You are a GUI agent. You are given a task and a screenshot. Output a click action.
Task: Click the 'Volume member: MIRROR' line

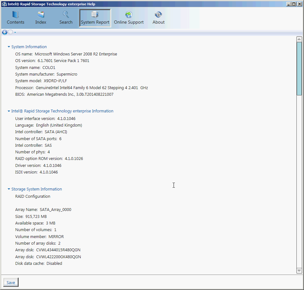pyautogui.click(x=40, y=237)
